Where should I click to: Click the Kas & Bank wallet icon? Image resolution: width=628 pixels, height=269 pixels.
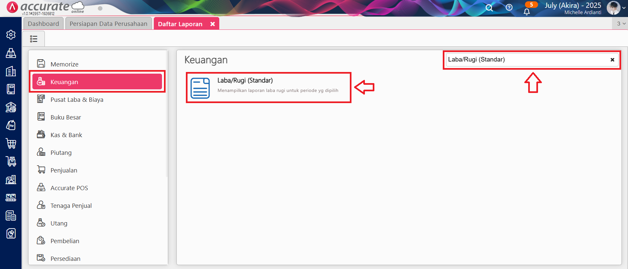point(41,134)
